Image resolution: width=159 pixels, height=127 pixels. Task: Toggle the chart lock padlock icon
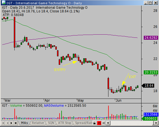[95, 123]
